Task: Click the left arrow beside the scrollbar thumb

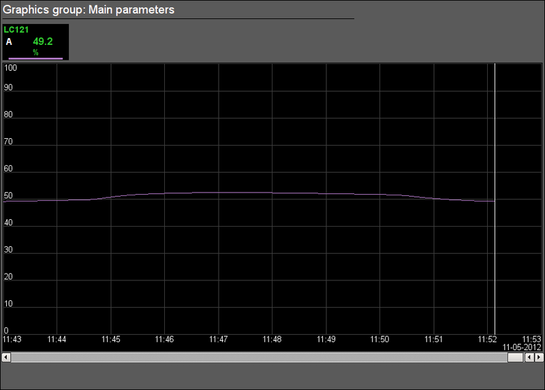Action: click(x=529, y=357)
